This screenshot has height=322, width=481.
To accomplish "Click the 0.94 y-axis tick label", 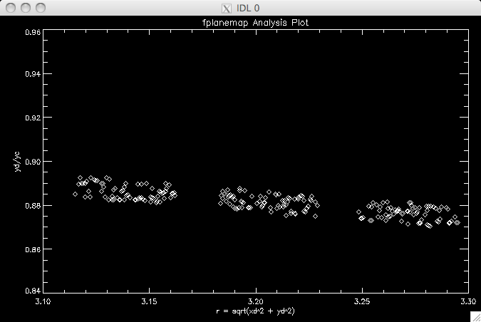I will point(31,74).
